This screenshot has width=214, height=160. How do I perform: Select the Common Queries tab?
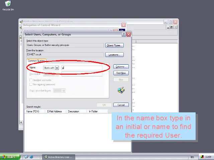[x=36, y=61]
